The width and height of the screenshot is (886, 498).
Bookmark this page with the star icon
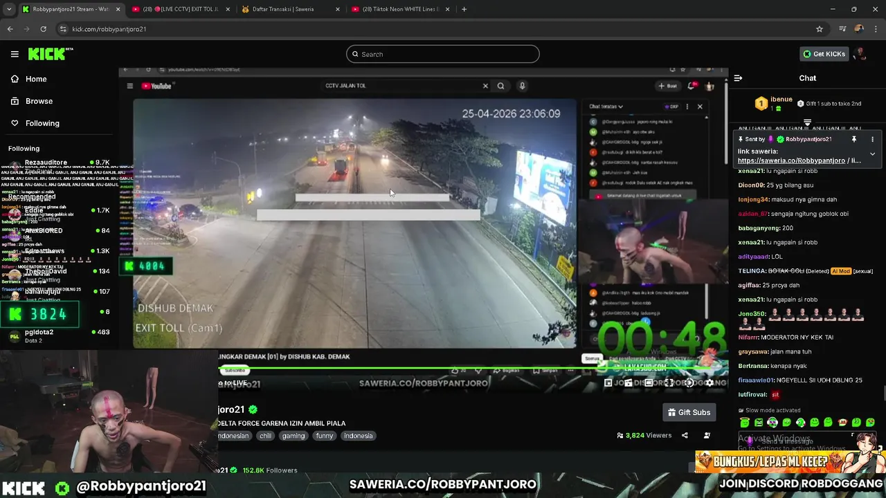(820, 29)
